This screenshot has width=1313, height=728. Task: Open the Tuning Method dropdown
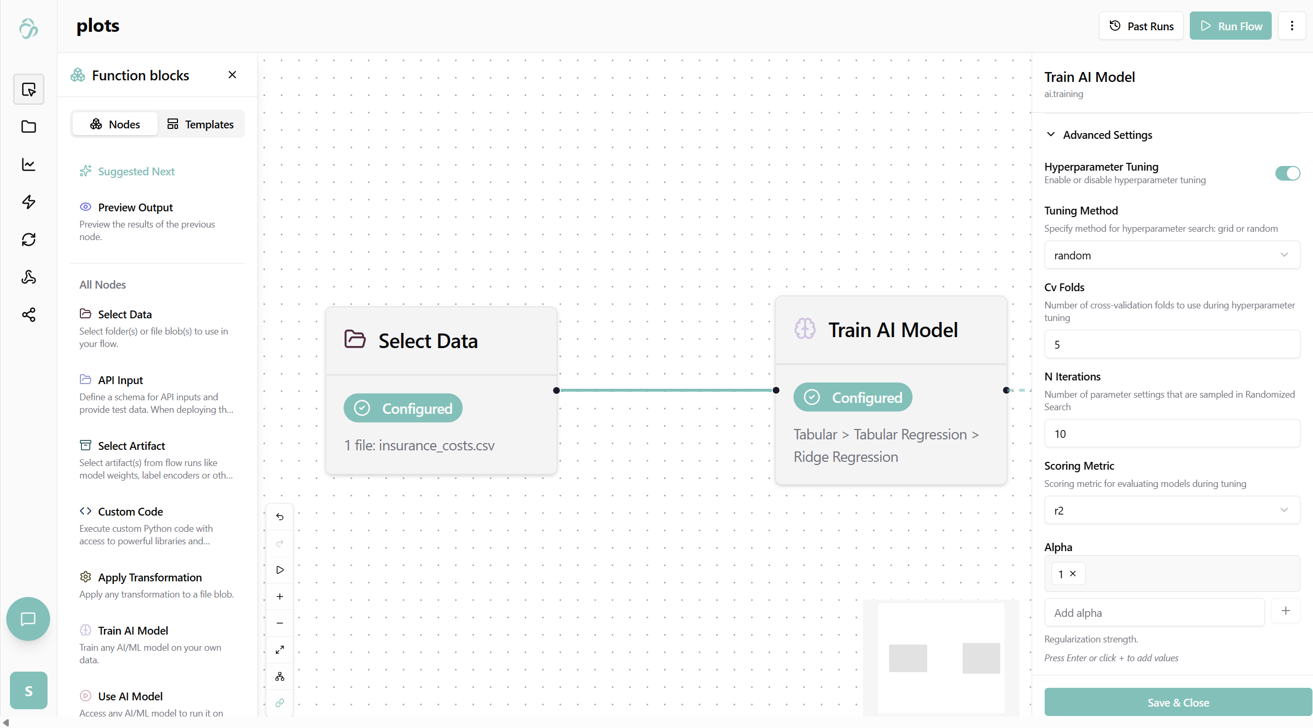click(x=1172, y=255)
